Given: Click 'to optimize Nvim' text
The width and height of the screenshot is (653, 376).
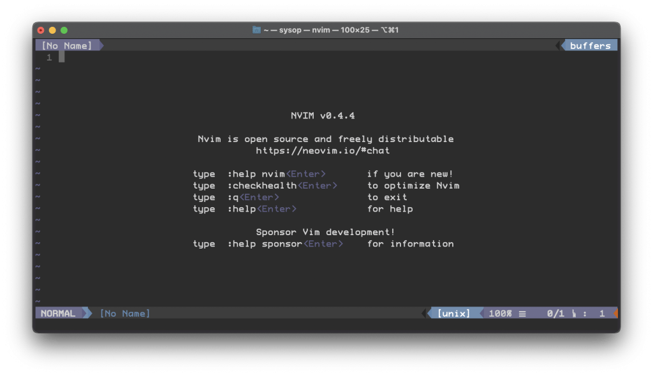Looking at the screenshot, I should tap(413, 185).
